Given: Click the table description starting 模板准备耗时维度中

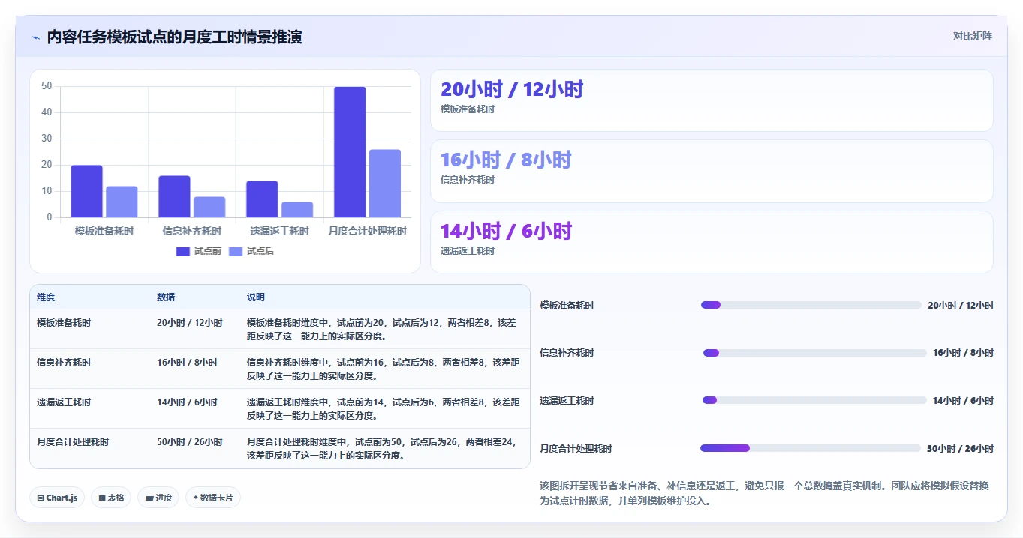Looking at the screenshot, I should pos(382,330).
